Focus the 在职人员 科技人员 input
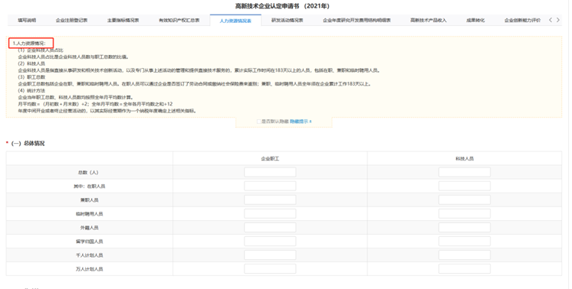This screenshot has width=572, height=289. click(465, 186)
